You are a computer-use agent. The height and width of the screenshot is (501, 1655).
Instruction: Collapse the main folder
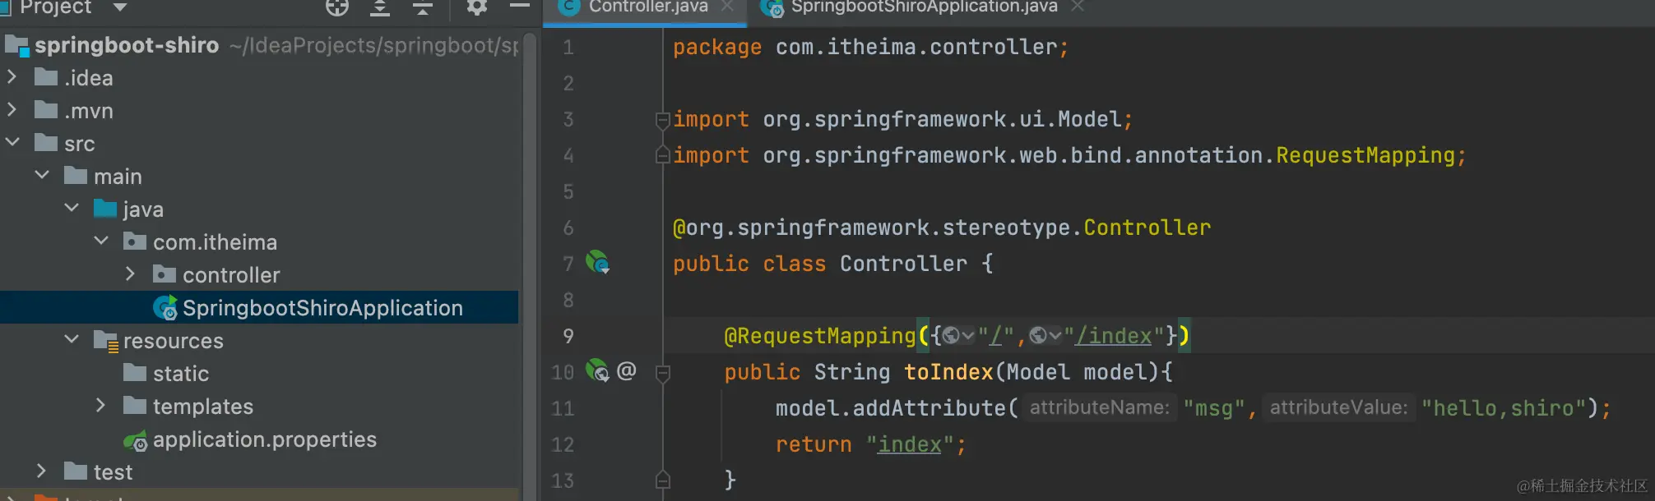[x=42, y=176]
